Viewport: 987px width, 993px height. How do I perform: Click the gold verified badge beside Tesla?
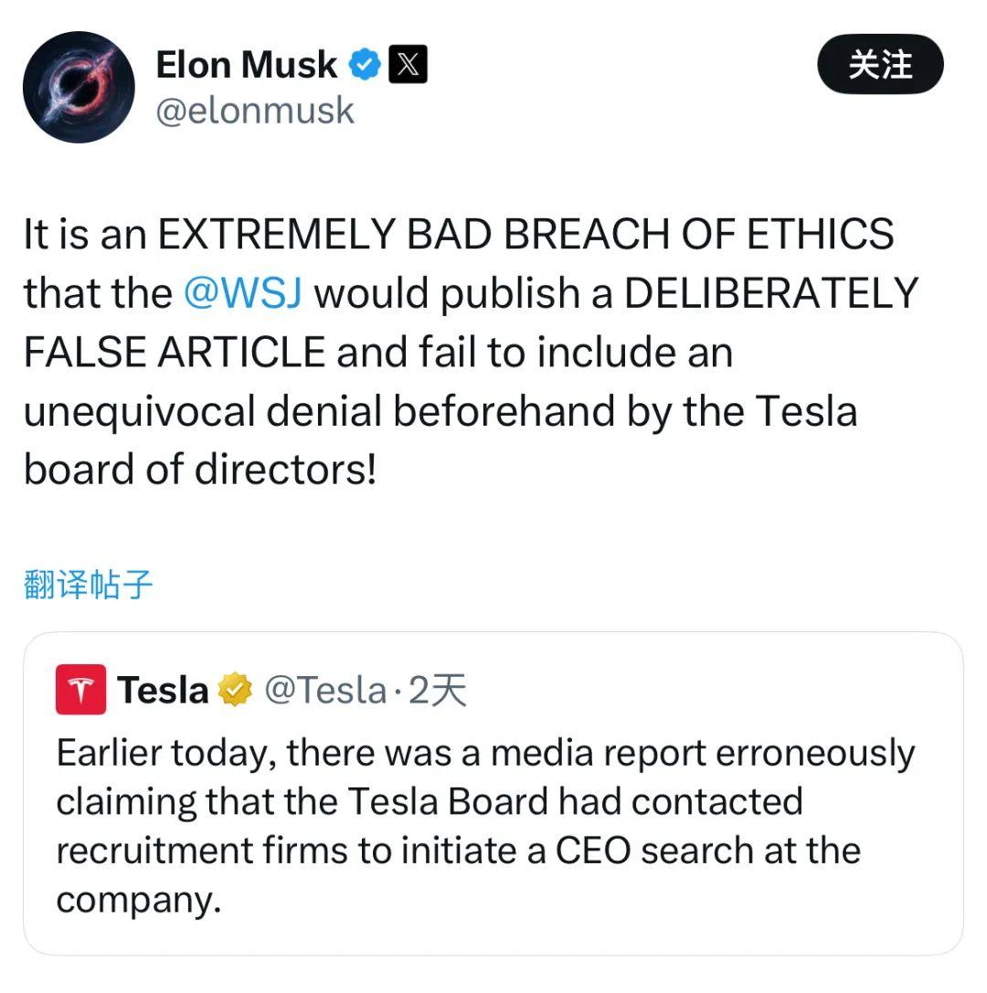coord(236,691)
